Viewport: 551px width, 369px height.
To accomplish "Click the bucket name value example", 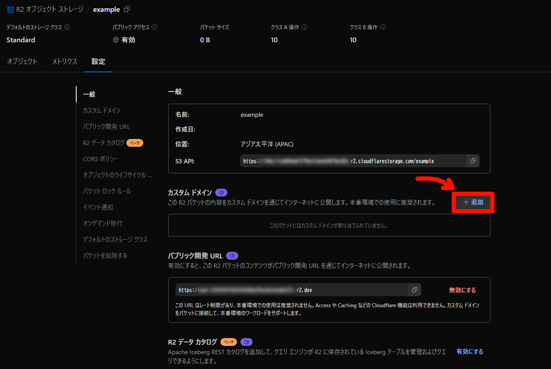I will [252, 115].
